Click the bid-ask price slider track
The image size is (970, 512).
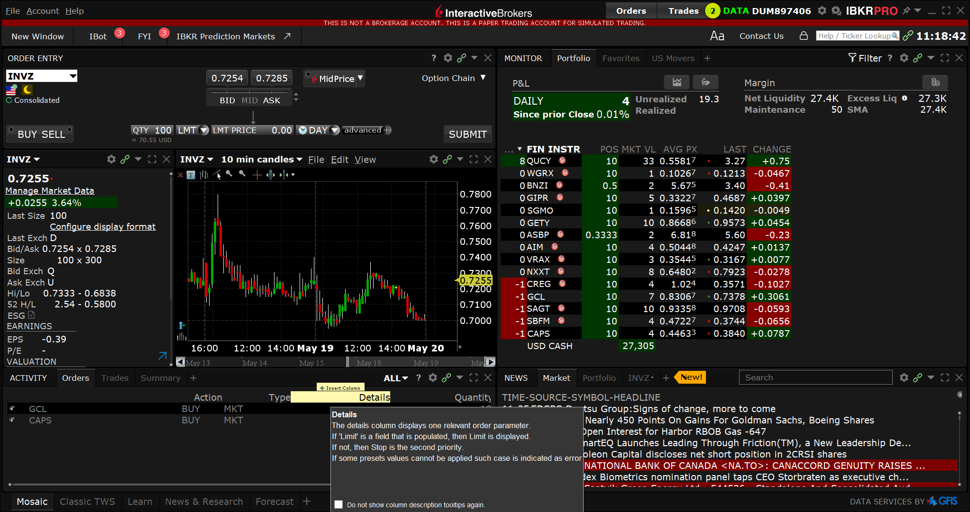click(249, 92)
